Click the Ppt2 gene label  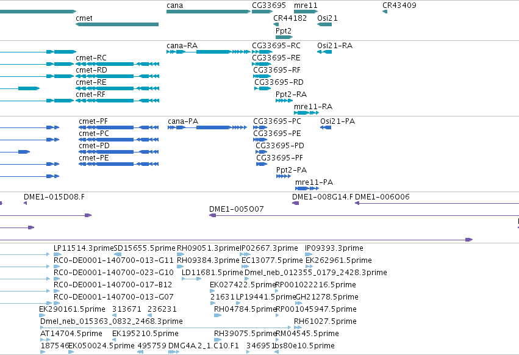(x=284, y=31)
